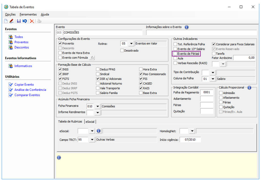Open the Descontos events link
Screen dimensions: 261x181
tap(22, 48)
